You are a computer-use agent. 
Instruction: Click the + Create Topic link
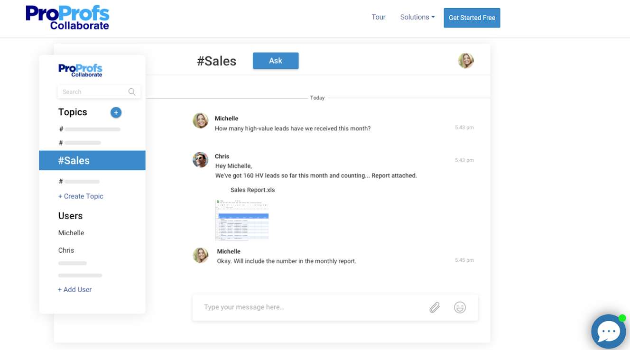[x=81, y=196]
